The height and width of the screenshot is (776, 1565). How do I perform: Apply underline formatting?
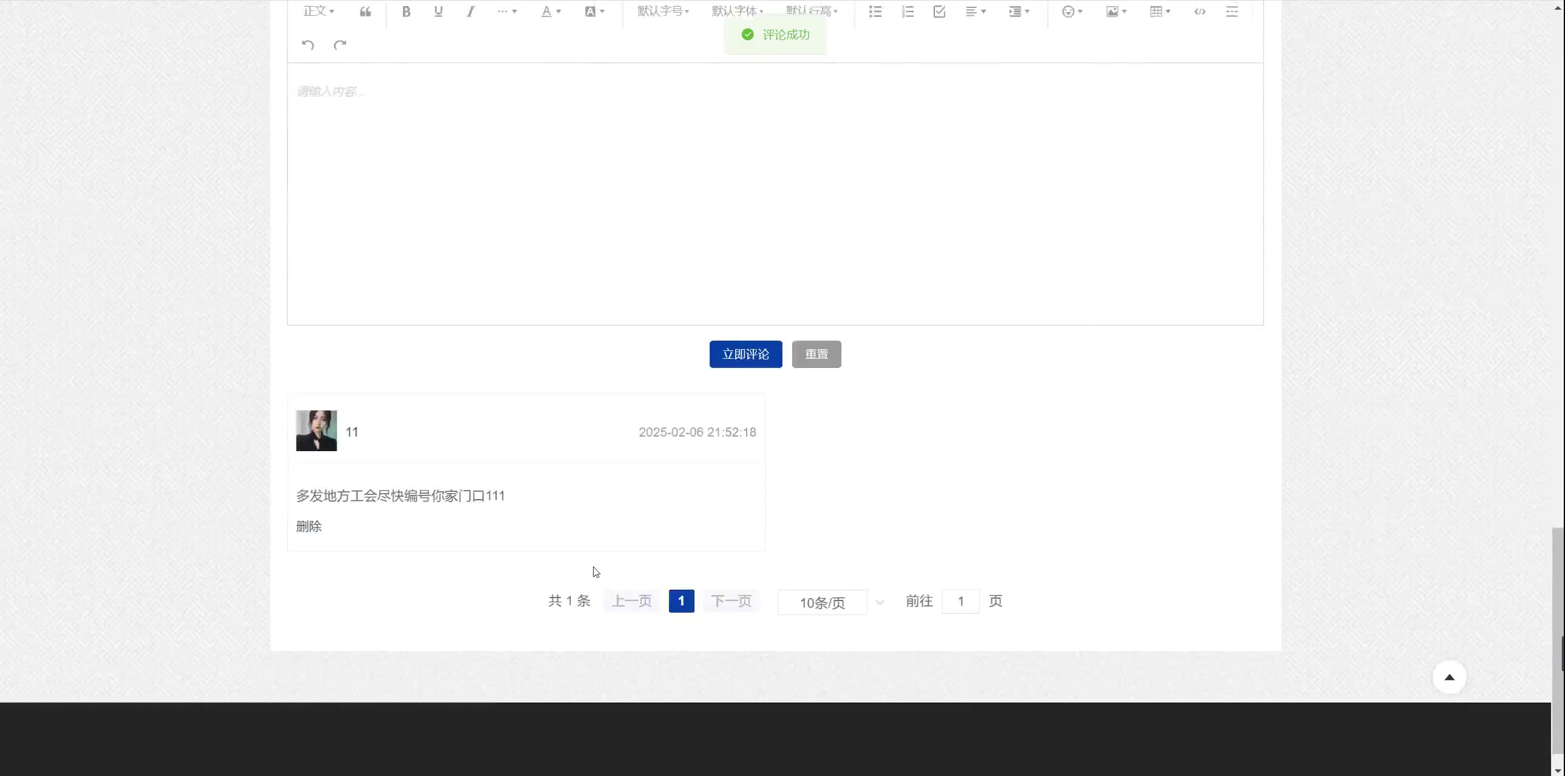(x=438, y=12)
